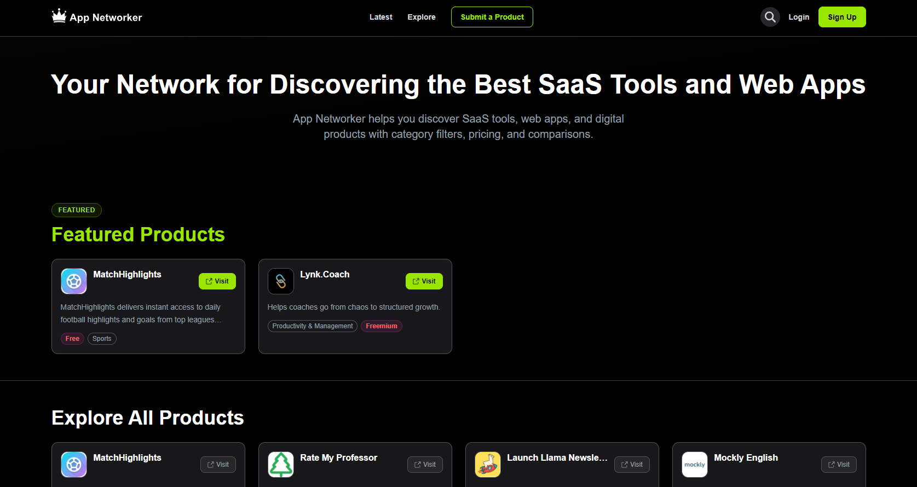Click the Launch Llama Newsletter icon
Viewport: 917px width, 487px height.
click(488, 465)
